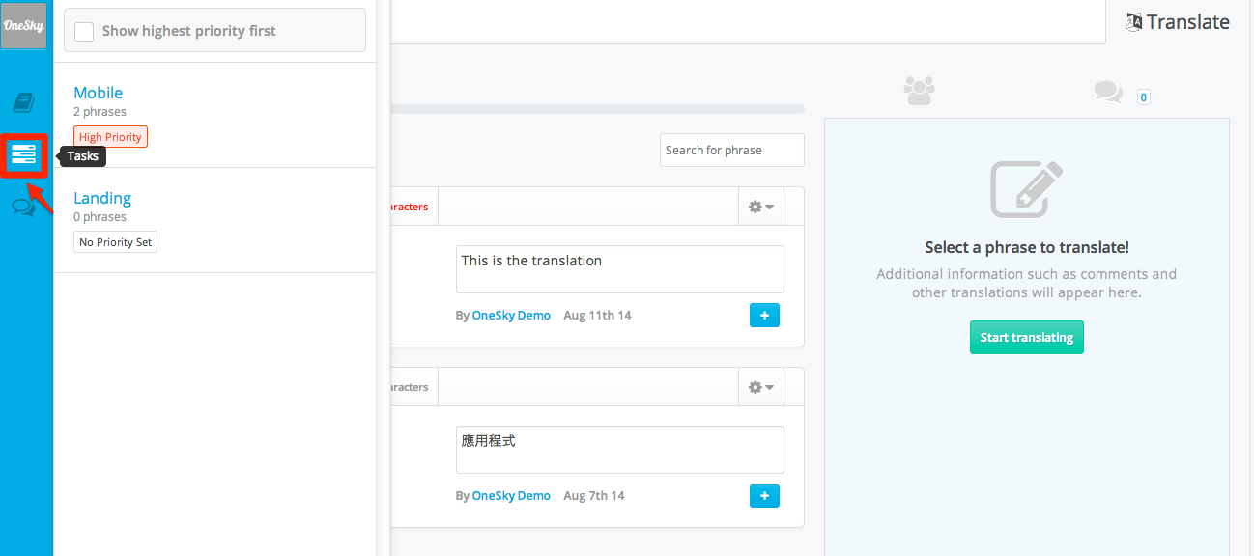This screenshot has width=1254, height=556.
Task: Open the Mobile task
Action: point(99,93)
